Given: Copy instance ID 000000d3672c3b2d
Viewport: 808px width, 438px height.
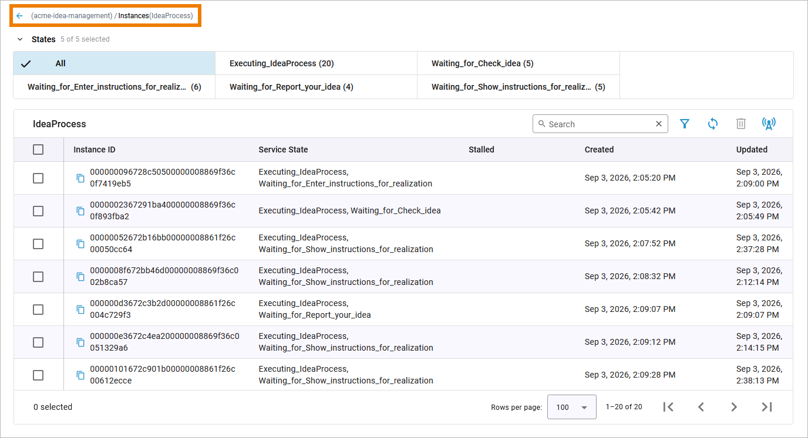Looking at the screenshot, I should click(x=81, y=309).
